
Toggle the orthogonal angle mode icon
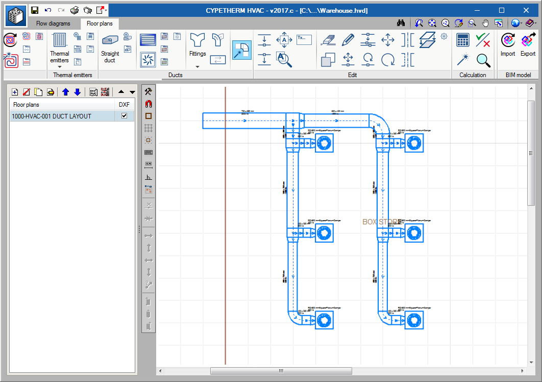[149, 177]
